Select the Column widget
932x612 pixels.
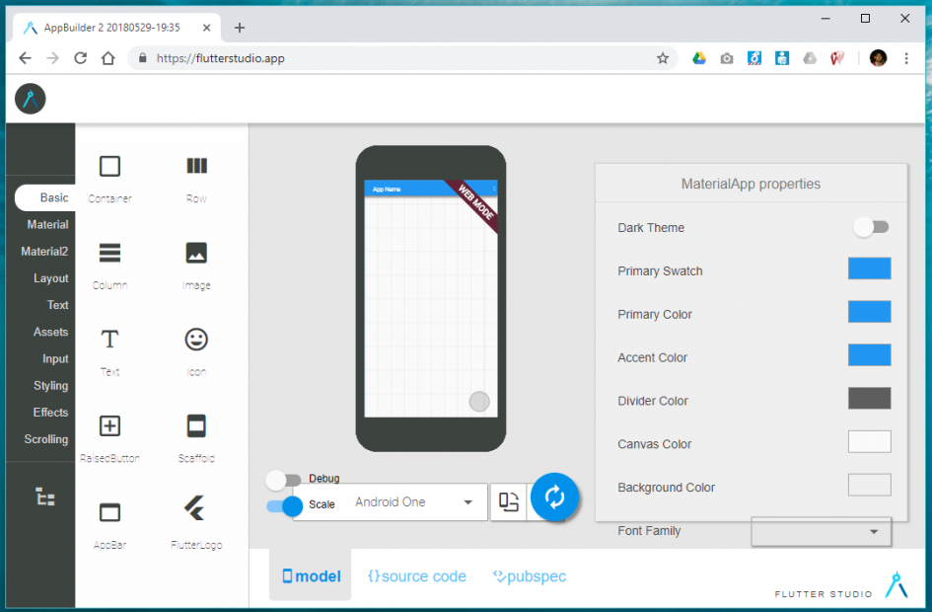click(108, 255)
